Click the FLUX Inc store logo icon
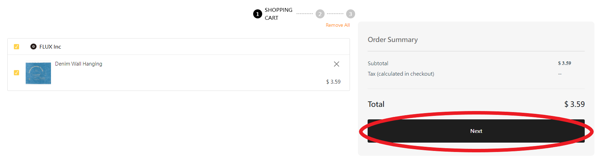 33,46
